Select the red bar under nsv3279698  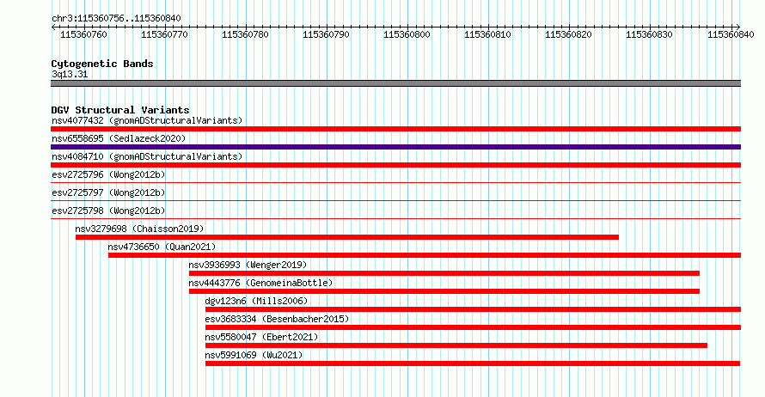(x=347, y=237)
